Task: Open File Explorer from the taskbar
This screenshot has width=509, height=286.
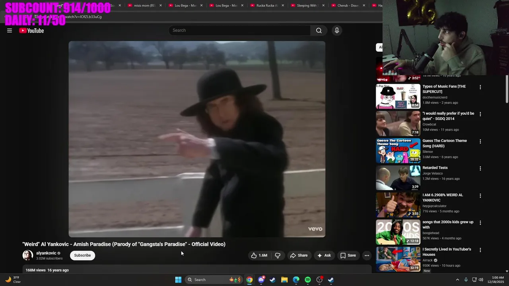Action: pyautogui.click(x=284, y=280)
